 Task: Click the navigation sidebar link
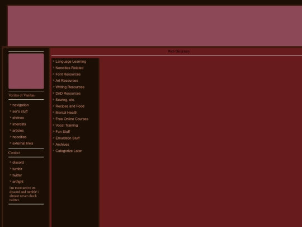21,105
